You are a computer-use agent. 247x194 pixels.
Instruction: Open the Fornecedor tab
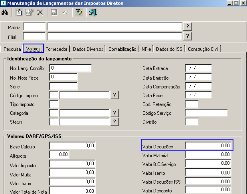(x=56, y=49)
